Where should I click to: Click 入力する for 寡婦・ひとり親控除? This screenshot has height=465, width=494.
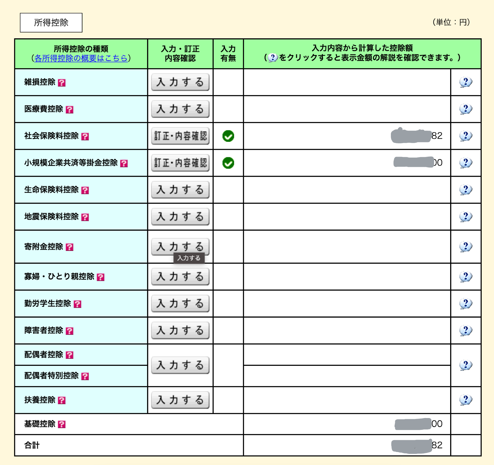tap(180, 277)
